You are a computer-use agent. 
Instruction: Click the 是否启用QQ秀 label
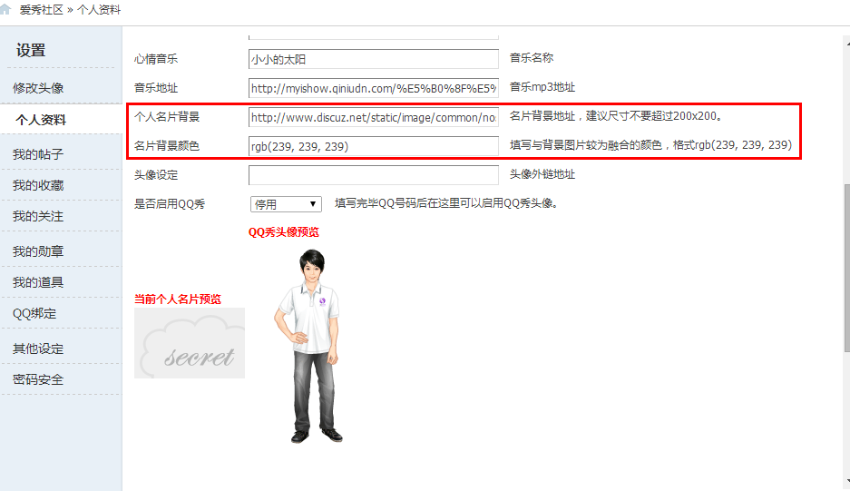(x=170, y=204)
